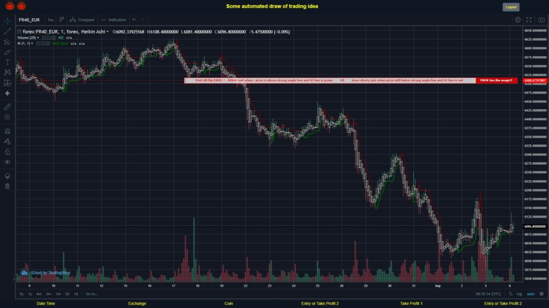This screenshot has height=308, width=549.
Task: Toggle percent scale mode
Action: [510, 294]
